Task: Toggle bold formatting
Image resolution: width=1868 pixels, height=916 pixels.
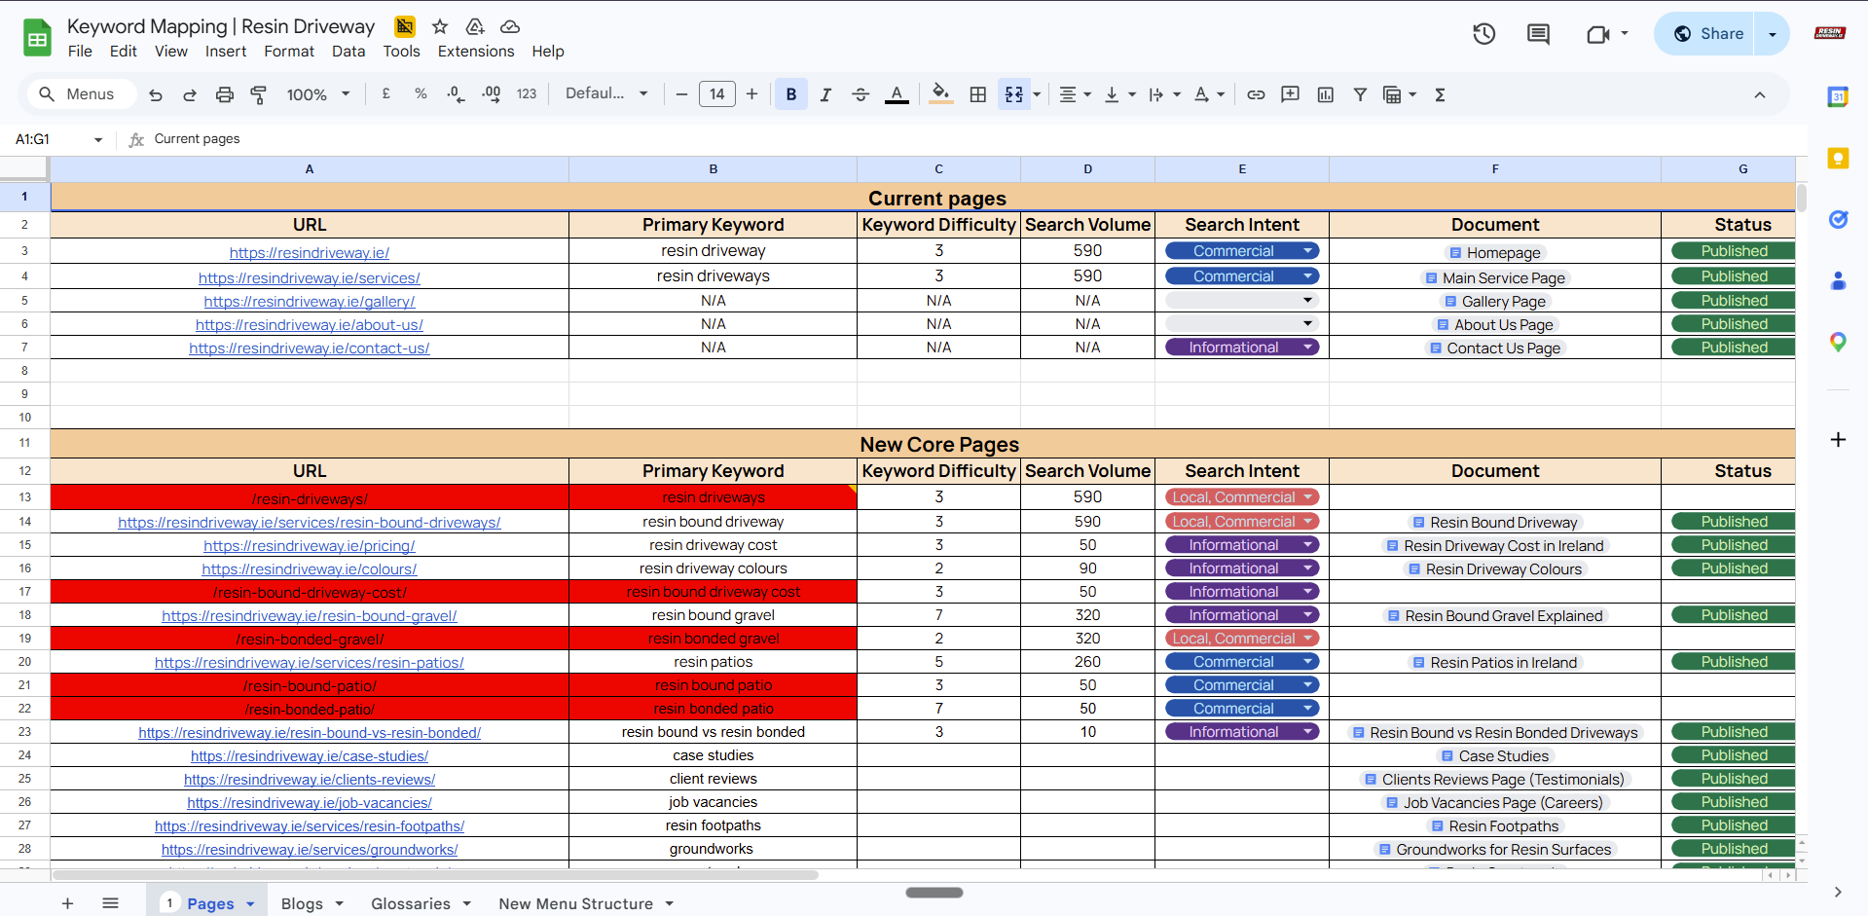Action: click(790, 94)
